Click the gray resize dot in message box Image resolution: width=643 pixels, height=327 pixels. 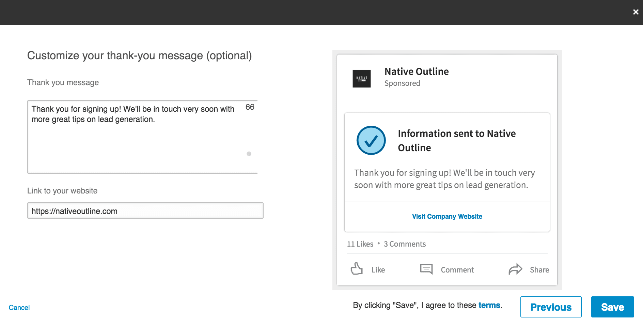[249, 154]
